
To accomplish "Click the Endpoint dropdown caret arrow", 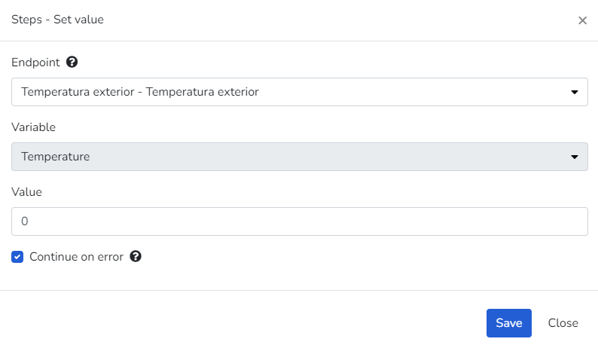I will 575,93.
